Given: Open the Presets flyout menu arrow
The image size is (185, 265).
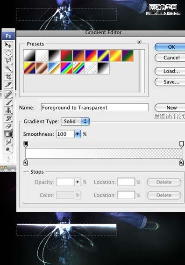Looking at the screenshot, I should click(139, 42).
